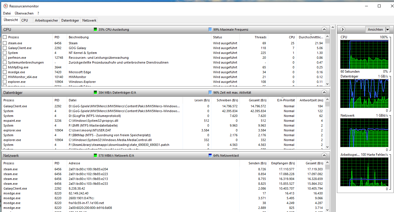Screen dimensions: 394x212
Task: Hide the graphs pane with the arrow button
Action: (342, 29)
